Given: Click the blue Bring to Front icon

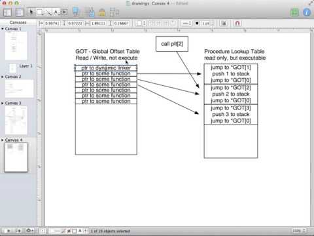Looking at the screenshot, I should pos(75,12).
